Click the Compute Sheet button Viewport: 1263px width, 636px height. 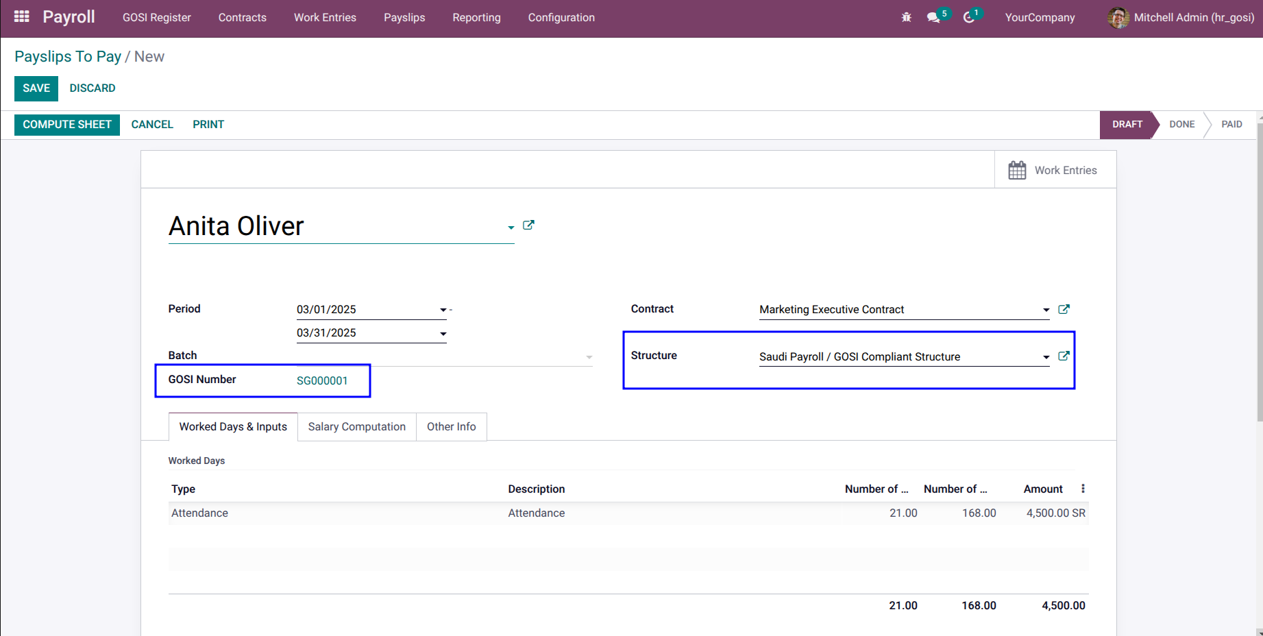click(x=67, y=124)
